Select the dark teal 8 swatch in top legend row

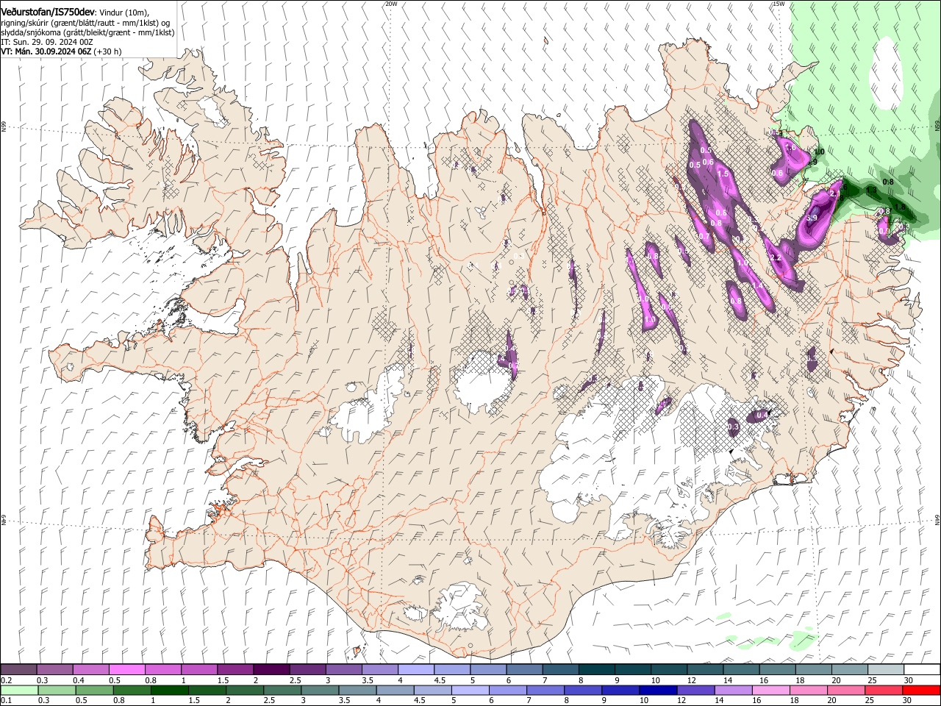[595, 669]
